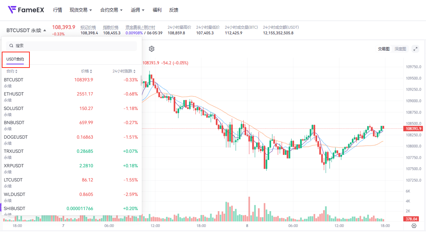Expand the 合约交易 dropdown menu
The image size is (426, 232).
click(x=111, y=10)
